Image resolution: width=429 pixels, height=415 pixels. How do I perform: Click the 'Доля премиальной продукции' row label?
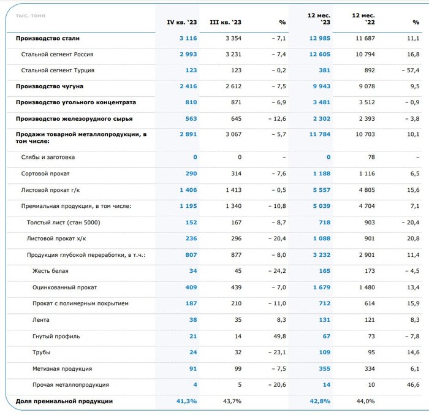coord(64,401)
